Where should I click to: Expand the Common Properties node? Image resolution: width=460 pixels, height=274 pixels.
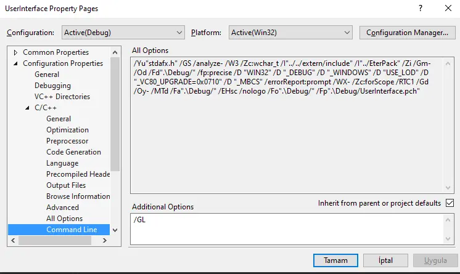pyautogui.click(x=15, y=52)
